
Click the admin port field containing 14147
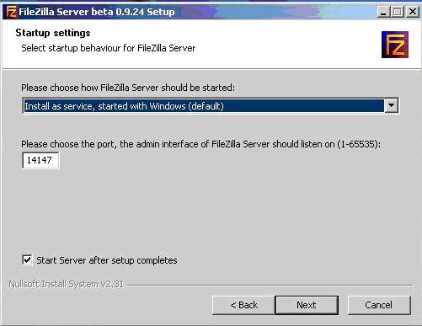click(x=40, y=160)
